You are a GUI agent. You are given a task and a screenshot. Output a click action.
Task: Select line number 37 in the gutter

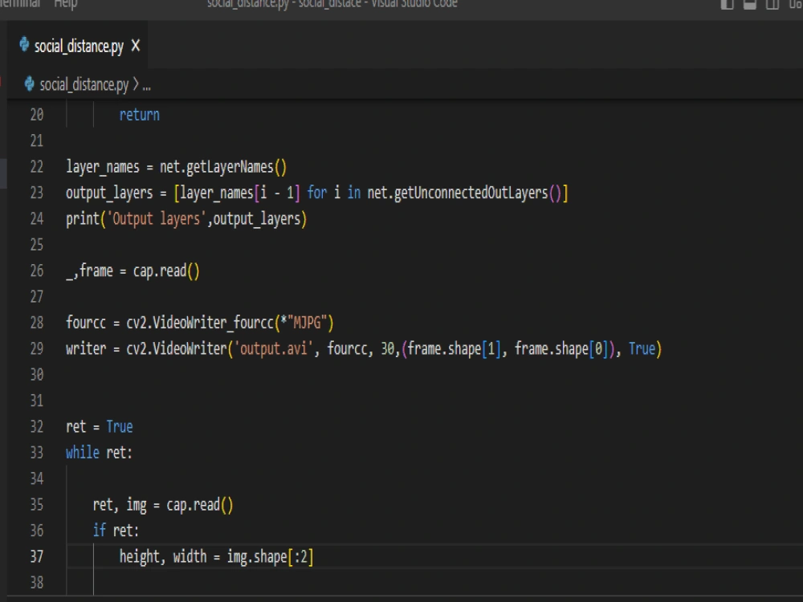tap(36, 556)
